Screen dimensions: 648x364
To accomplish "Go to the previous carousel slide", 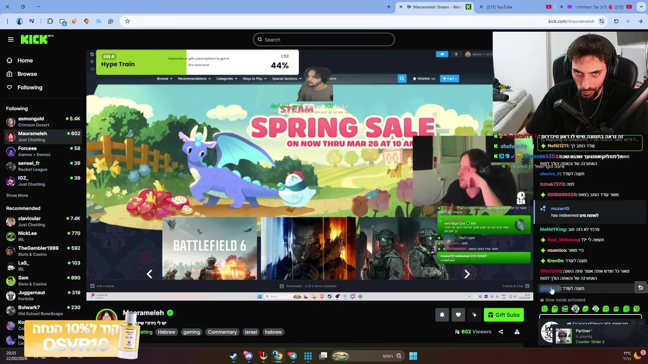I will (x=149, y=274).
